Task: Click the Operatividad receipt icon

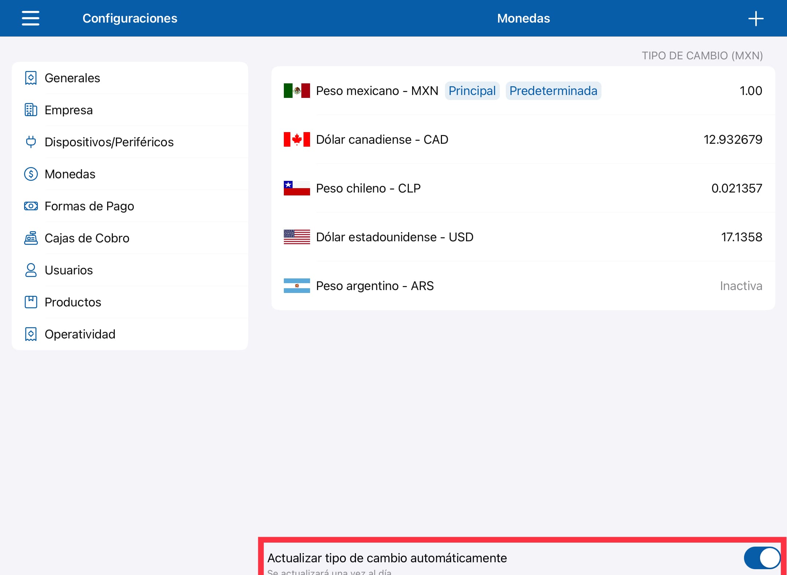Action: [31, 334]
